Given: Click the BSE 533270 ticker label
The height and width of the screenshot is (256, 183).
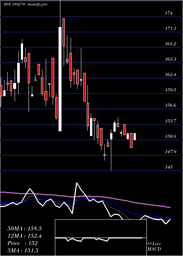Looking at the screenshot, I should point(14,4).
